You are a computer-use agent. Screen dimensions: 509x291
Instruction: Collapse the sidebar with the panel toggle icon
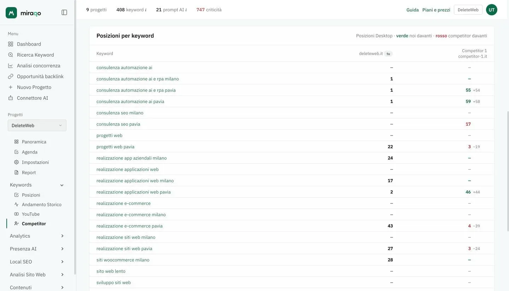click(x=64, y=12)
